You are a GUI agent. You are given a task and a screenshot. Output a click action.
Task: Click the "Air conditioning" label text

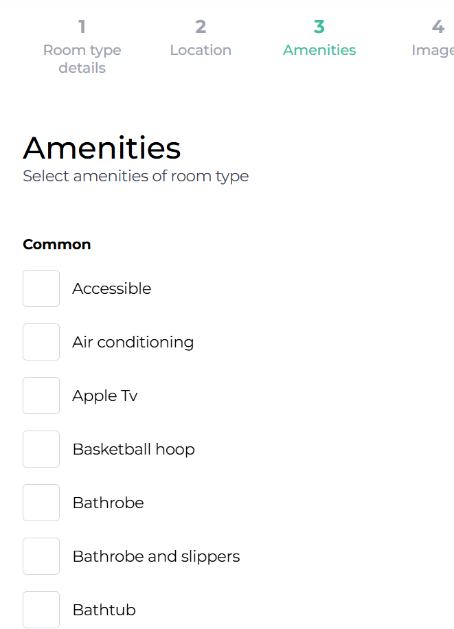[133, 342]
